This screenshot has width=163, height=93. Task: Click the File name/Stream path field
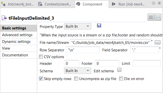coord(110,42)
